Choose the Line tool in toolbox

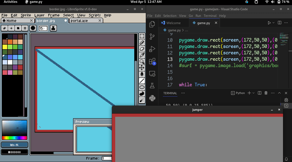tap(142, 80)
